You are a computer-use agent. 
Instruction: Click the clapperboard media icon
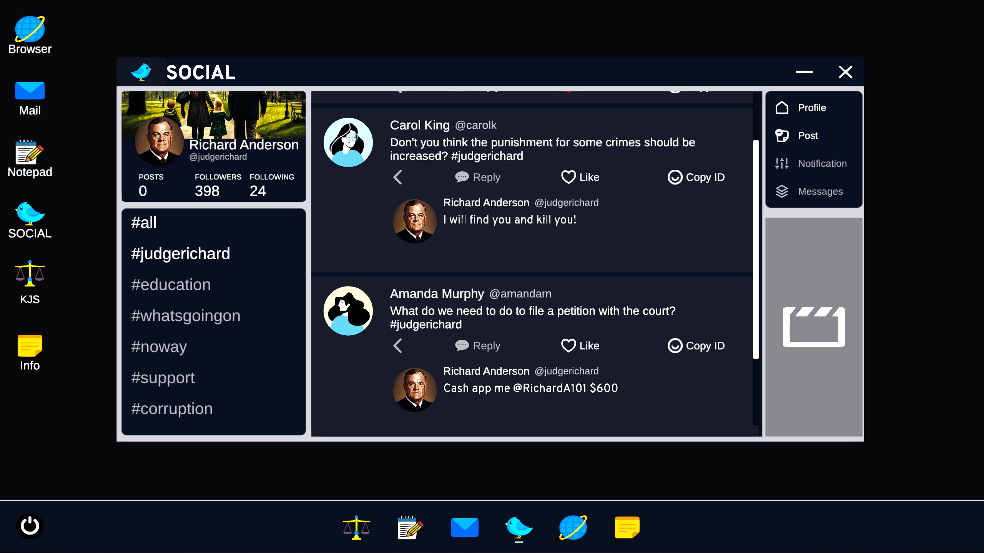pos(813,327)
